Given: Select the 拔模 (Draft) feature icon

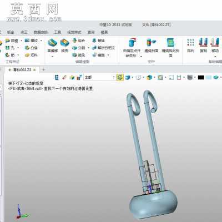Looking at the screenshot, I should coord(7,41).
